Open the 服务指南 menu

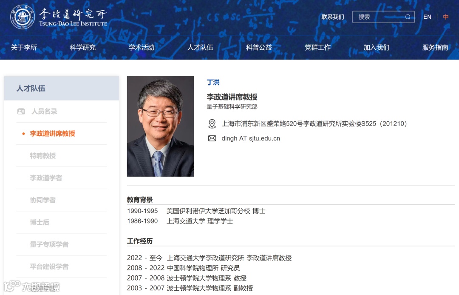pyautogui.click(x=435, y=48)
